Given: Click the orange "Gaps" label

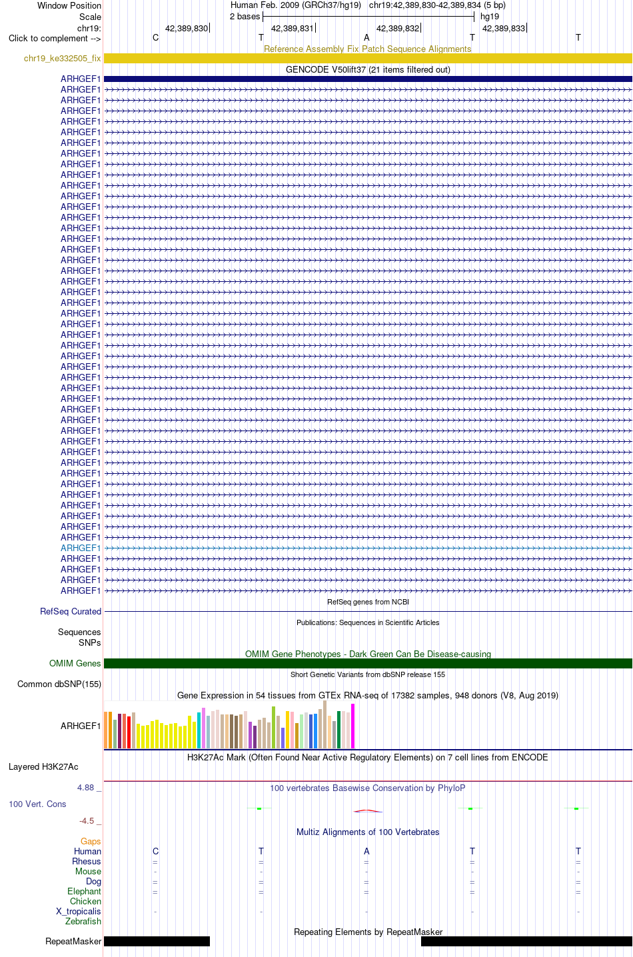Looking at the screenshot, I should 91,841.
